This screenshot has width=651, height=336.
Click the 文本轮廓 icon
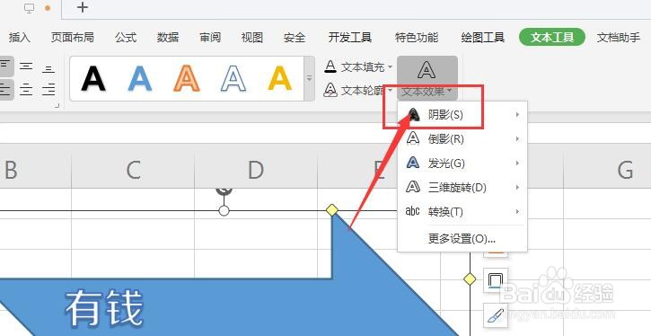point(330,90)
